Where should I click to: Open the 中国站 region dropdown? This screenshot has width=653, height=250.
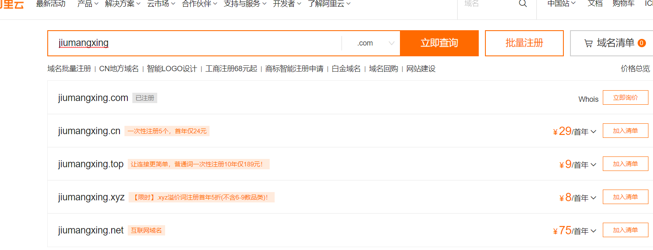coord(562,4)
